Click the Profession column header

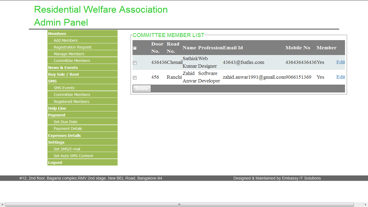click(x=210, y=48)
